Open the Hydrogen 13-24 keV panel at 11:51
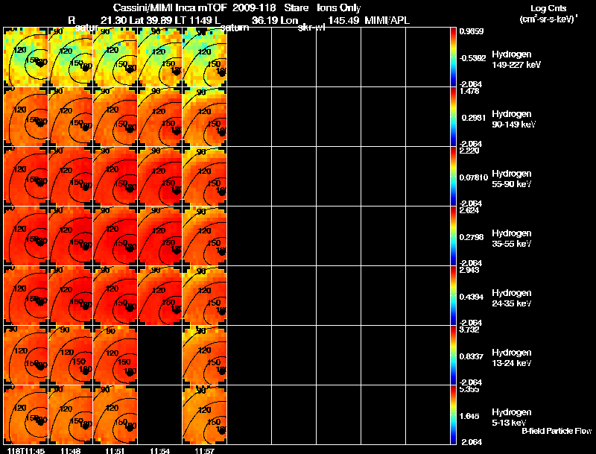 115,356
